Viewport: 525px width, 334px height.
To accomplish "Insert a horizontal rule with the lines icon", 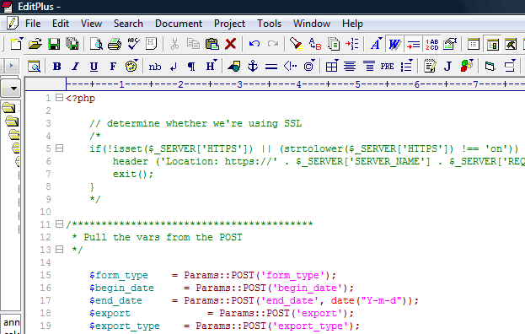I will tap(271, 67).
